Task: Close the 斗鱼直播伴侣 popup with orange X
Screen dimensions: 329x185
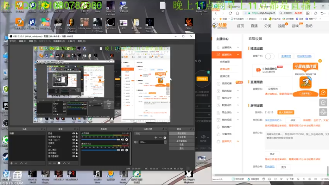Action: coord(320,61)
